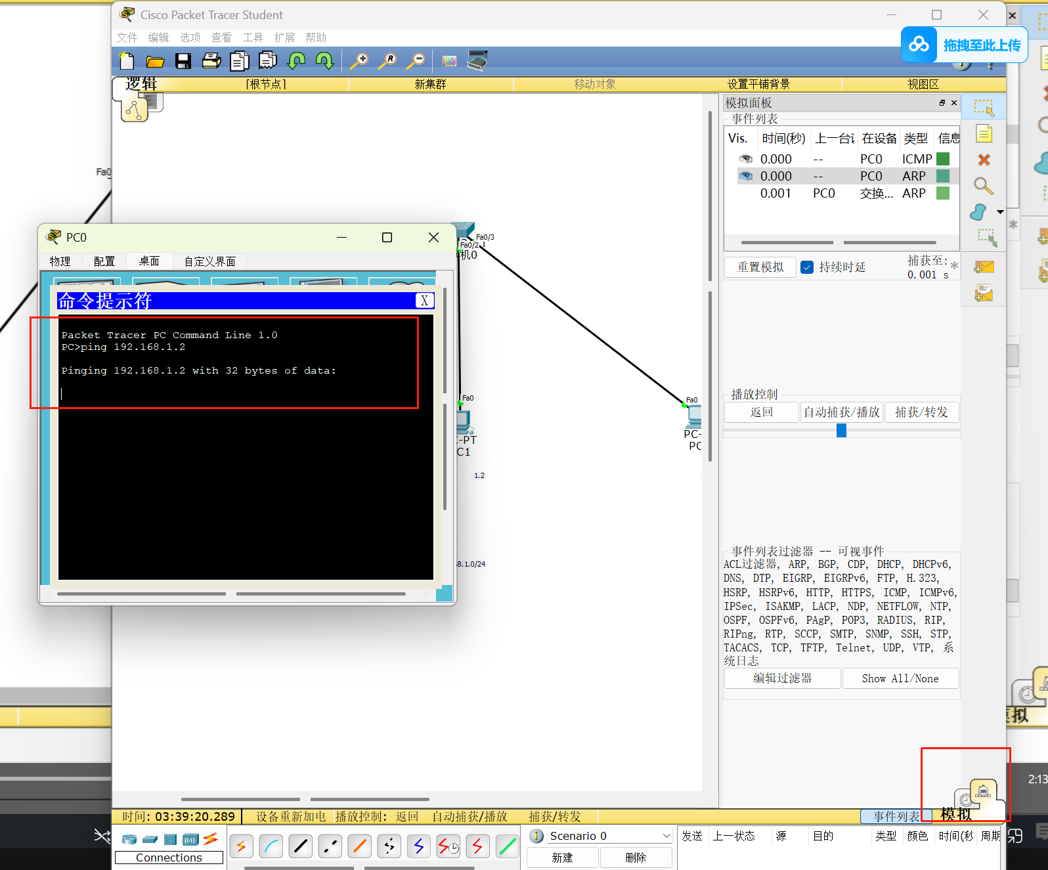Expand the shape tool dropdown arrow
This screenshot has height=870, width=1048.
click(x=1001, y=212)
